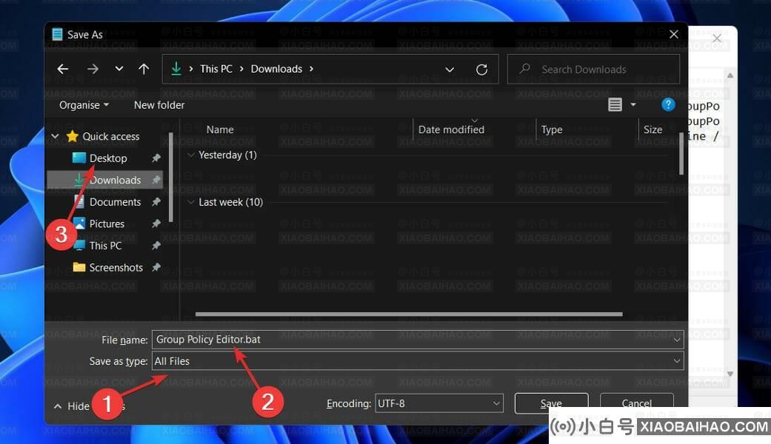Click the pin icon beside Pictures
The width and height of the screenshot is (771, 444).
[x=156, y=223]
